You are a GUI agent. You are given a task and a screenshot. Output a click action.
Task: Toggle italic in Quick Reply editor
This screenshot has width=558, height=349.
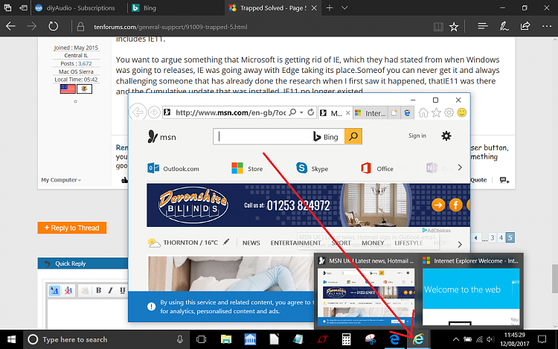point(110,290)
